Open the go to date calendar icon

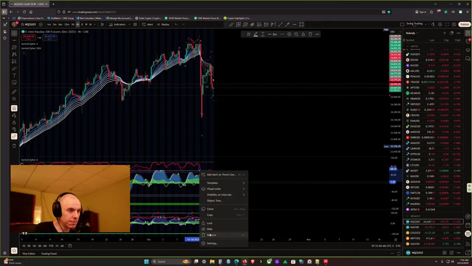[70, 246]
